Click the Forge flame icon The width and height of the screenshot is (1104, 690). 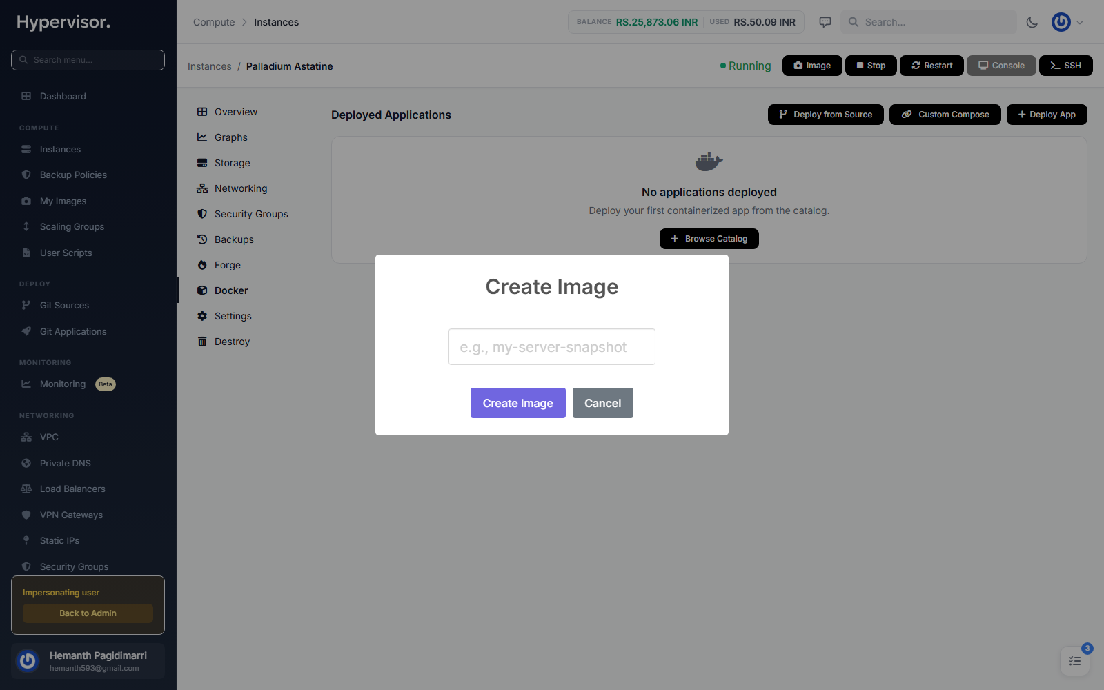202,265
